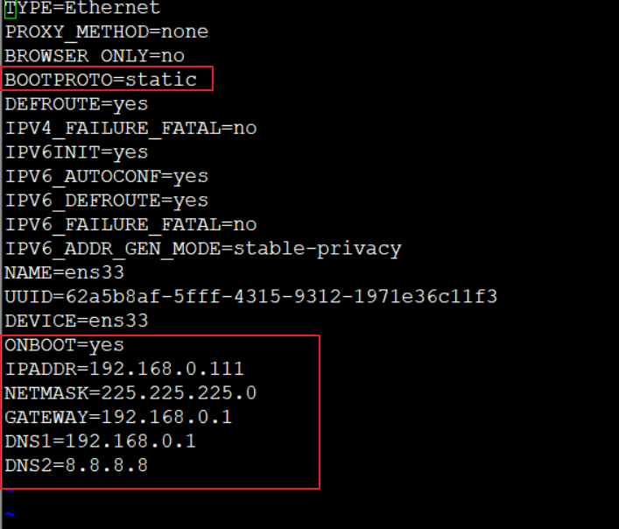Place cursor on IPV6_DEFROUTE=yes
This screenshot has width=619, height=529.
(107, 201)
